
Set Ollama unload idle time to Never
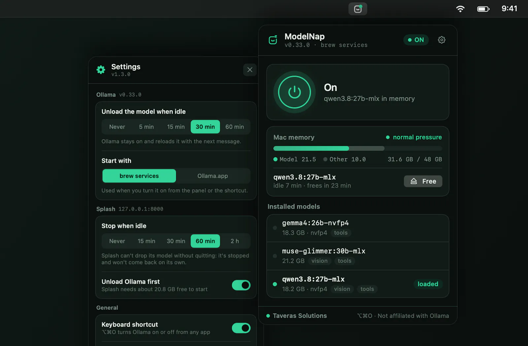(117, 127)
